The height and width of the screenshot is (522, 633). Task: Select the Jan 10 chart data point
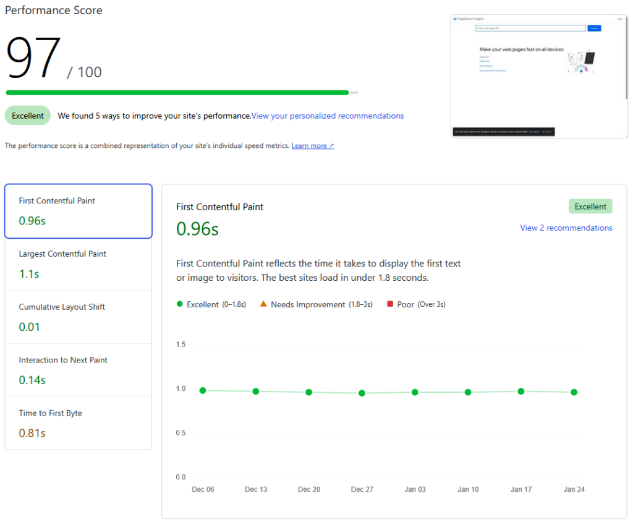click(x=468, y=392)
